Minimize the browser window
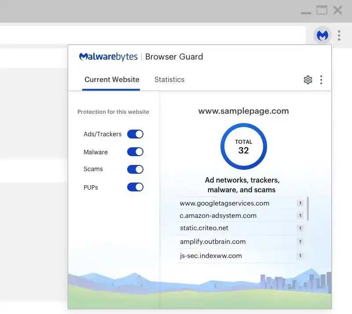 (x=306, y=13)
